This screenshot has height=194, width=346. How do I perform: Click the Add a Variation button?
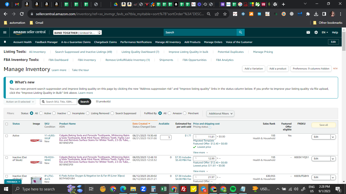[x=254, y=68]
